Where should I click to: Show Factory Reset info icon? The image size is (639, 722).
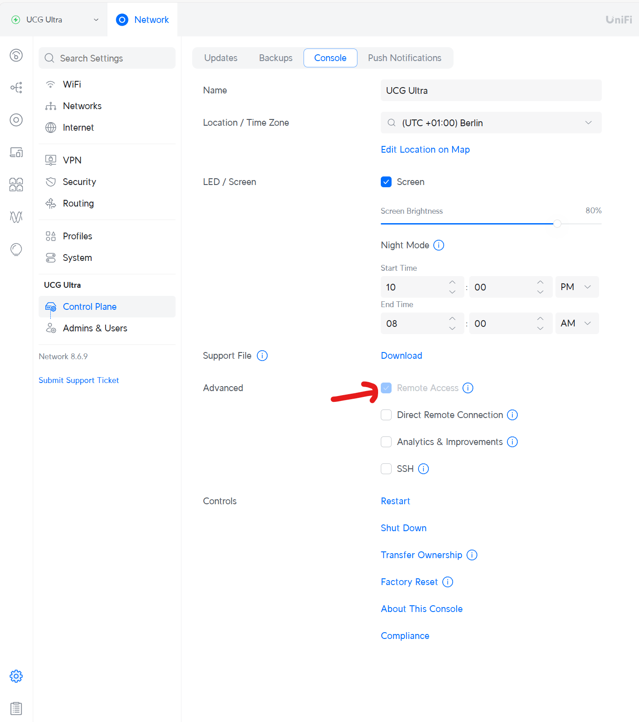[448, 582]
